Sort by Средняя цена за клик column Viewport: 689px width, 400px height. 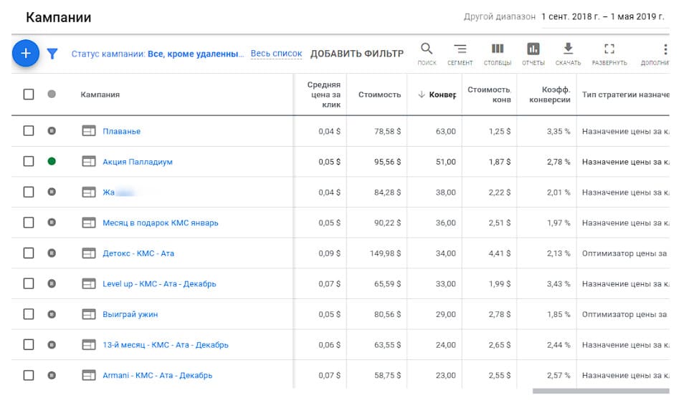(324, 94)
